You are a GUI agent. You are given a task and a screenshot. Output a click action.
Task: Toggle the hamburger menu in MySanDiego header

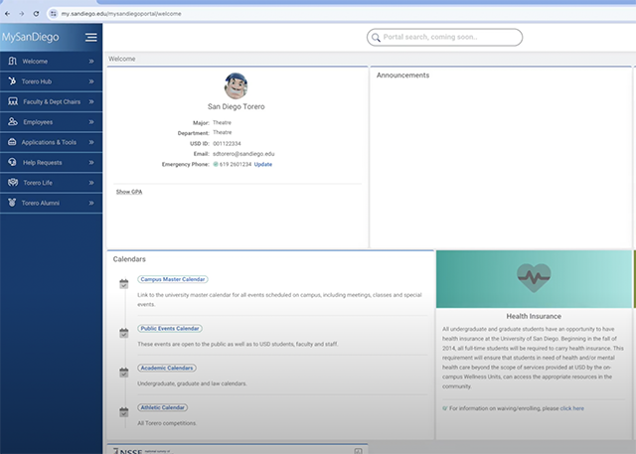[x=90, y=38]
